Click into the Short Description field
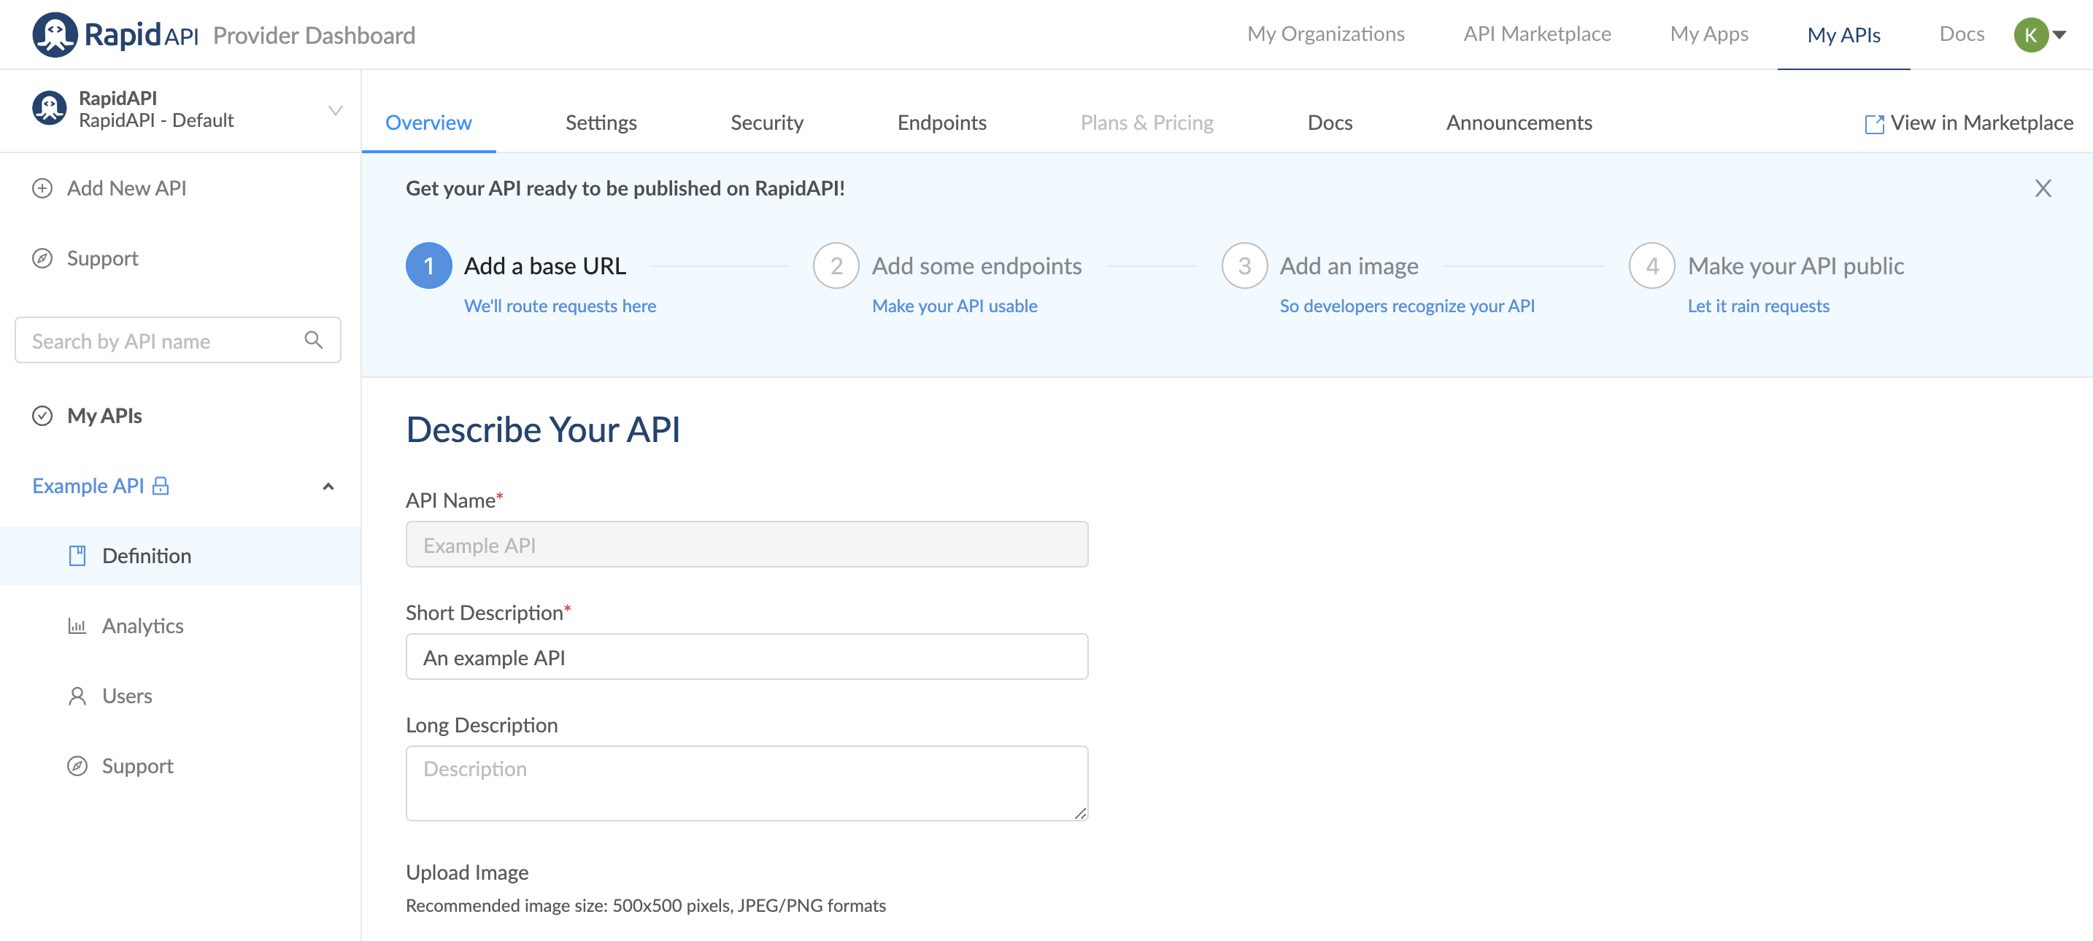The height and width of the screenshot is (941, 2093). (x=746, y=657)
